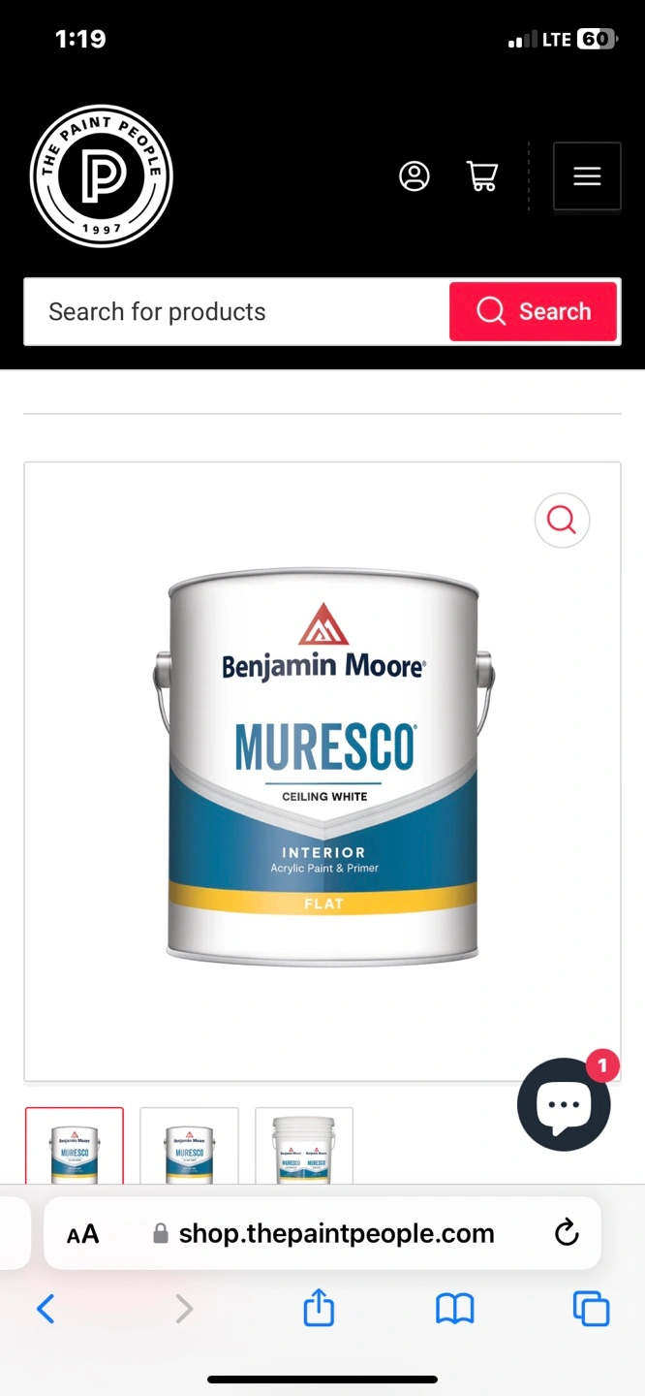The width and height of the screenshot is (645, 1396).
Task: Click the Search for products field
Action: [x=237, y=312]
